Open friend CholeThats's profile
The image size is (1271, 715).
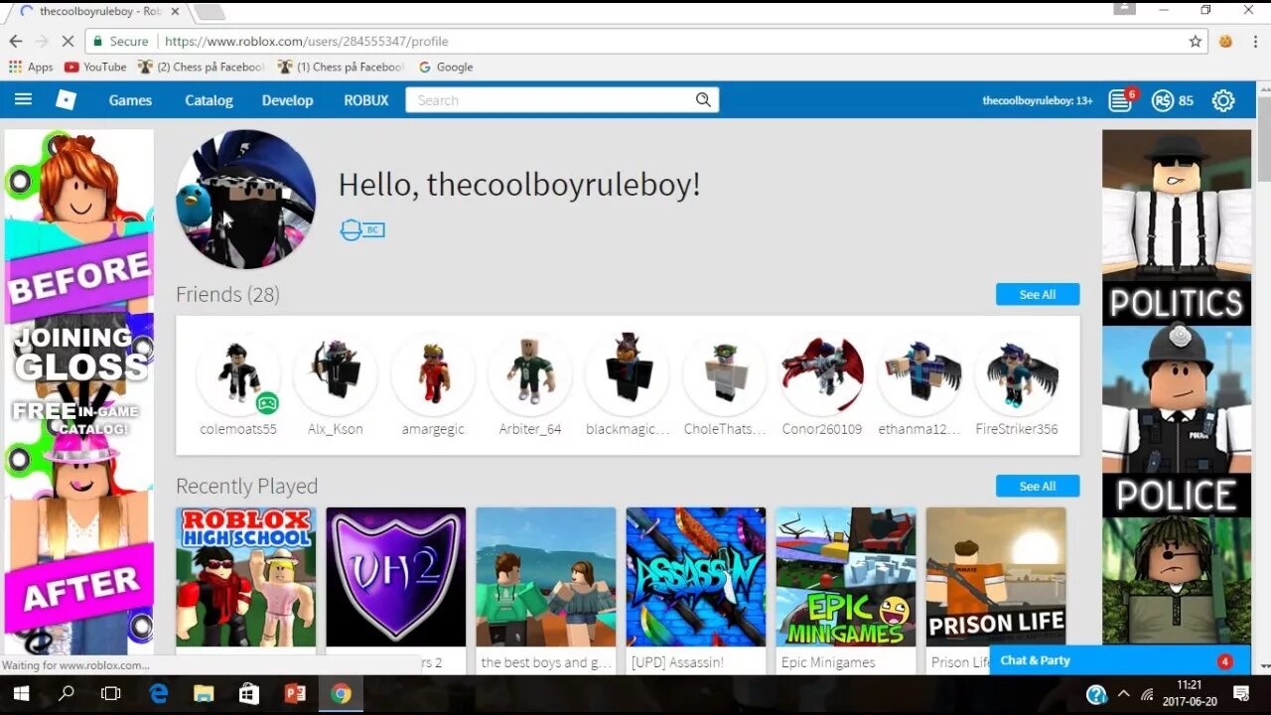(725, 384)
